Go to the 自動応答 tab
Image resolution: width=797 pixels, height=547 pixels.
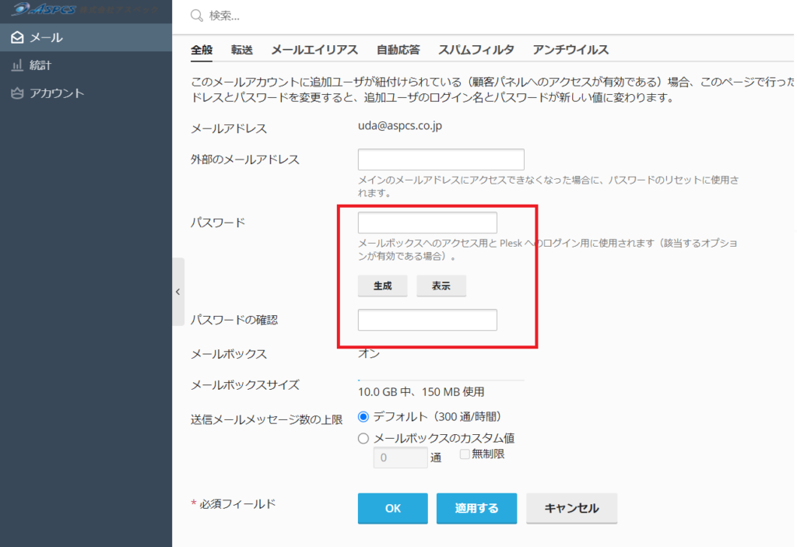click(398, 50)
